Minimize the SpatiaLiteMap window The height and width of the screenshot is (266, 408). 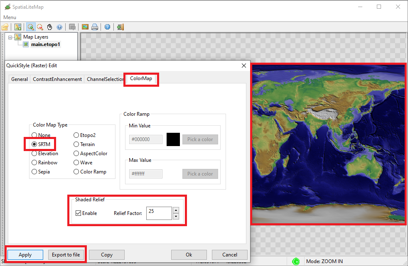360,7
